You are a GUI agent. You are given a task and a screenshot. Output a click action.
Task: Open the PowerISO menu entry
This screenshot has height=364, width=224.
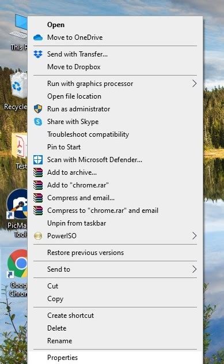coord(115,236)
